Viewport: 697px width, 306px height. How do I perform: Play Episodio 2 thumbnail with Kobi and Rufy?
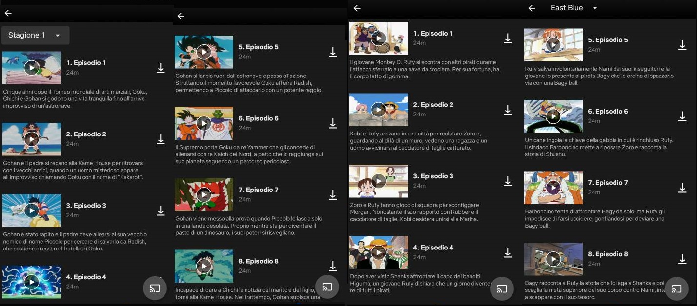click(x=379, y=110)
